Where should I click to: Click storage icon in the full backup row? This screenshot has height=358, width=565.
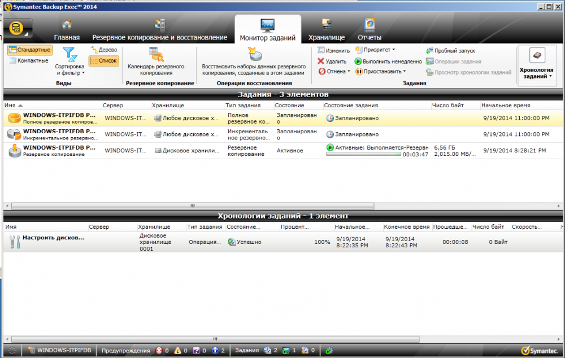[x=158, y=118]
